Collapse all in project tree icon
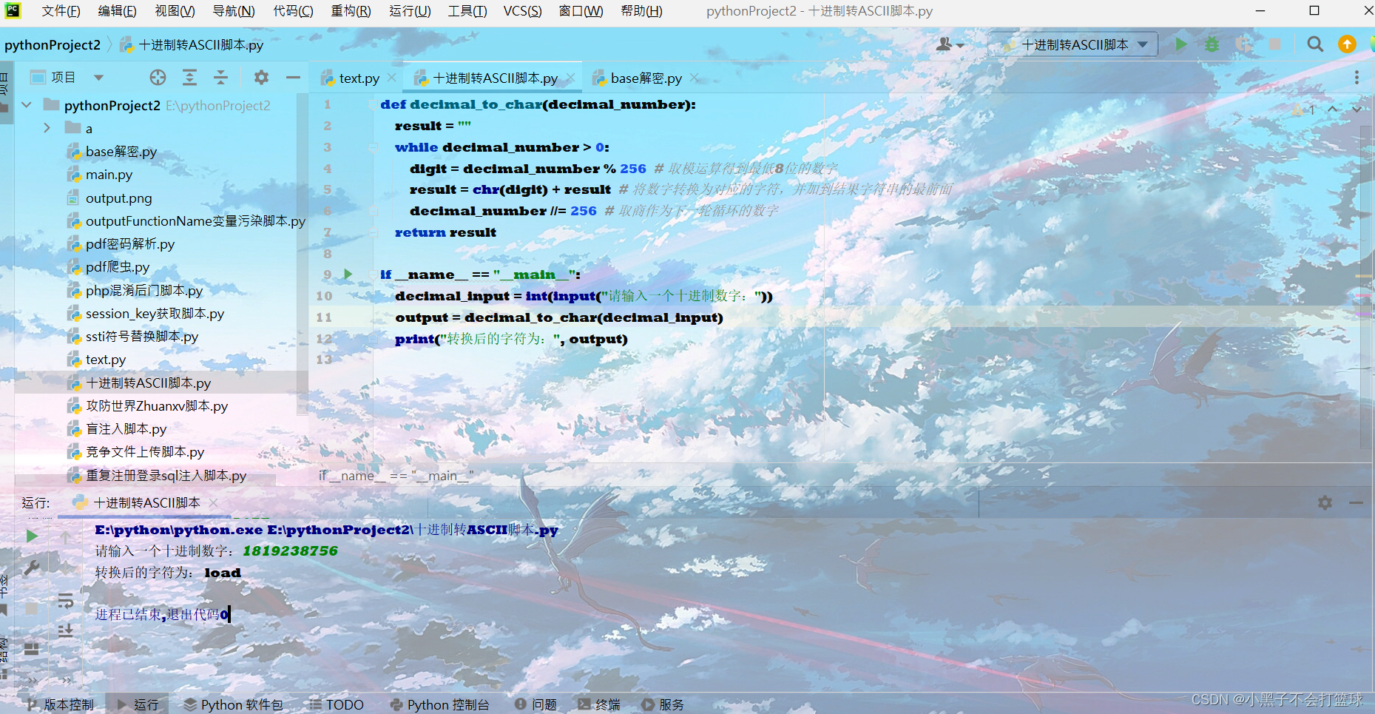1375x714 pixels. [221, 78]
